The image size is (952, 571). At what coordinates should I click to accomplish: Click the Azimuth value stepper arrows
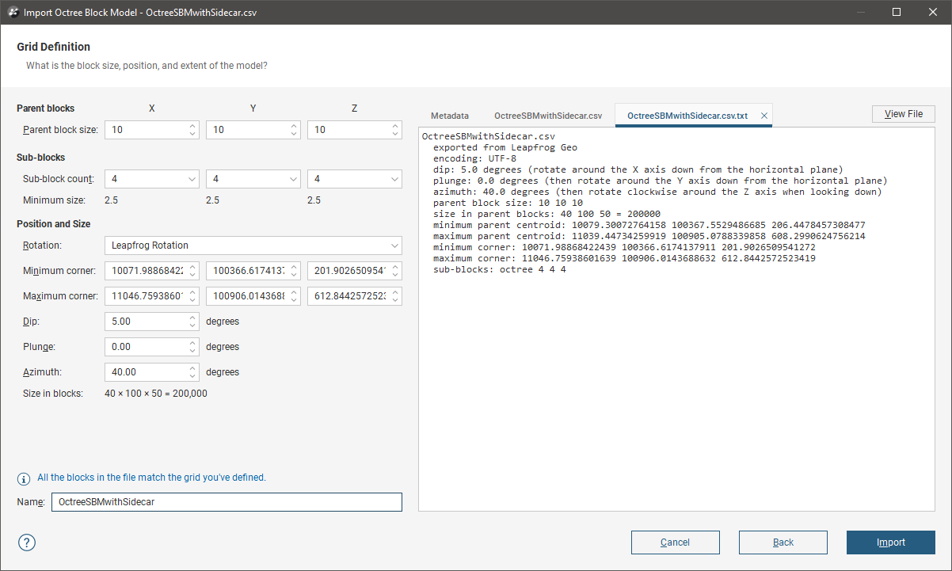click(x=193, y=372)
